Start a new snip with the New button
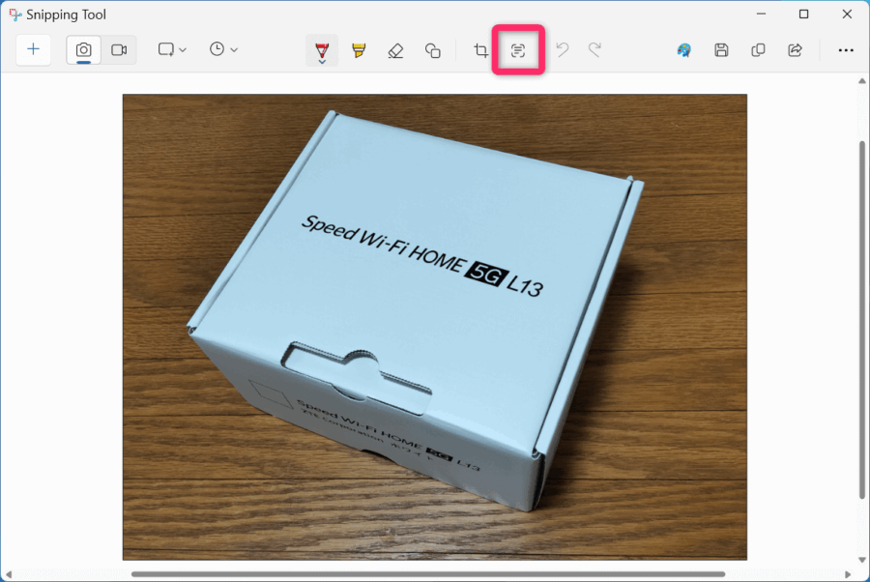Image resolution: width=870 pixels, height=582 pixels. 34,49
